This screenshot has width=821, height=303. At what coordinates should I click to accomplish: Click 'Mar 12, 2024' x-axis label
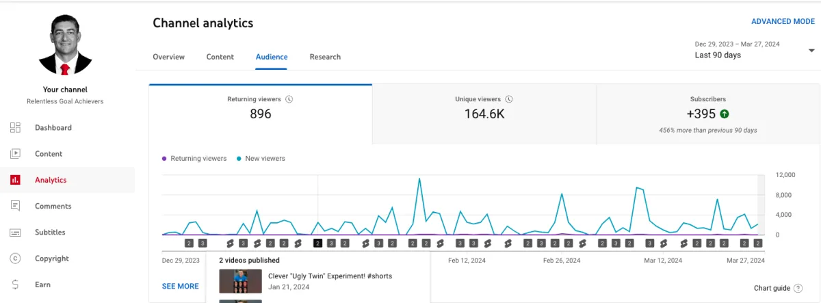pos(663,261)
